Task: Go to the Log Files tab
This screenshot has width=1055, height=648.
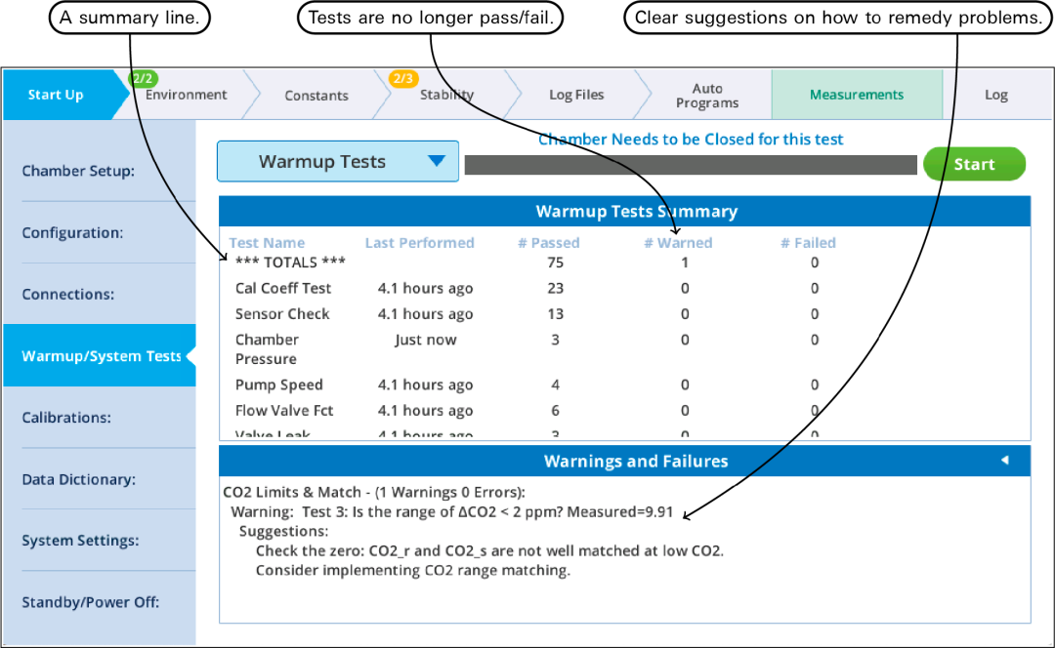Action: click(576, 95)
